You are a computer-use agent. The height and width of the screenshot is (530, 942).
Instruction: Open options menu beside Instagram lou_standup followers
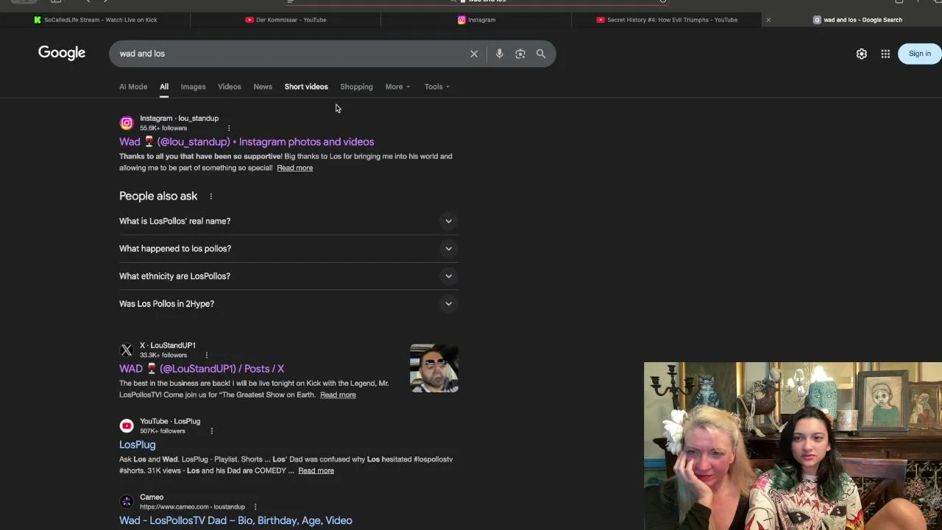click(229, 128)
